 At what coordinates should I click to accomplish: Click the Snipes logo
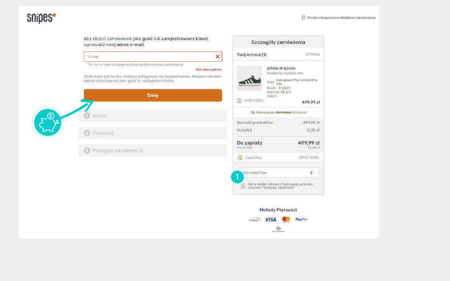pyautogui.click(x=41, y=18)
